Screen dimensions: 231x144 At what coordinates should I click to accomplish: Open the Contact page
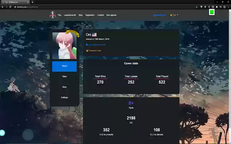coord(100,15)
